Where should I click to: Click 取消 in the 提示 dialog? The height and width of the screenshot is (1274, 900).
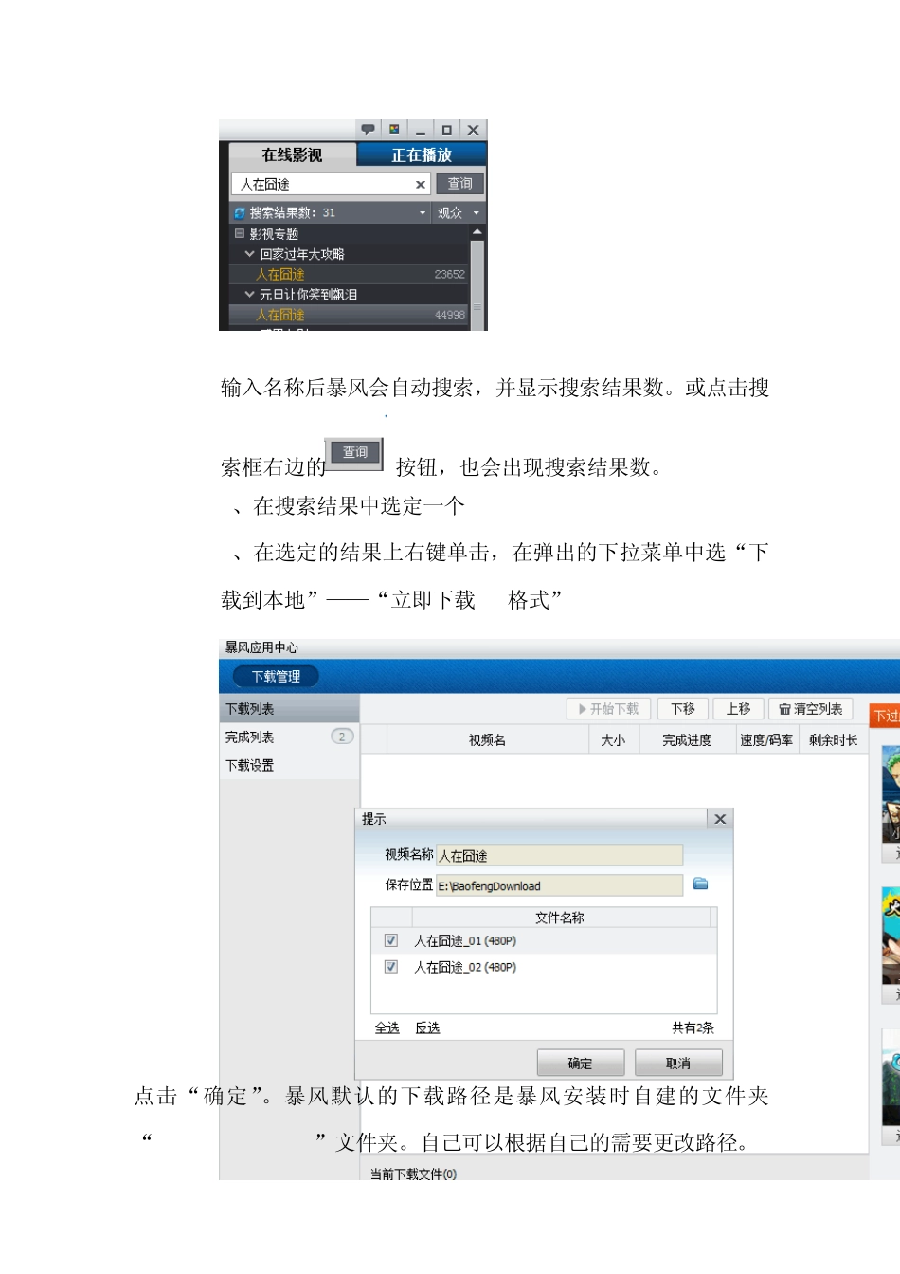pos(678,1064)
